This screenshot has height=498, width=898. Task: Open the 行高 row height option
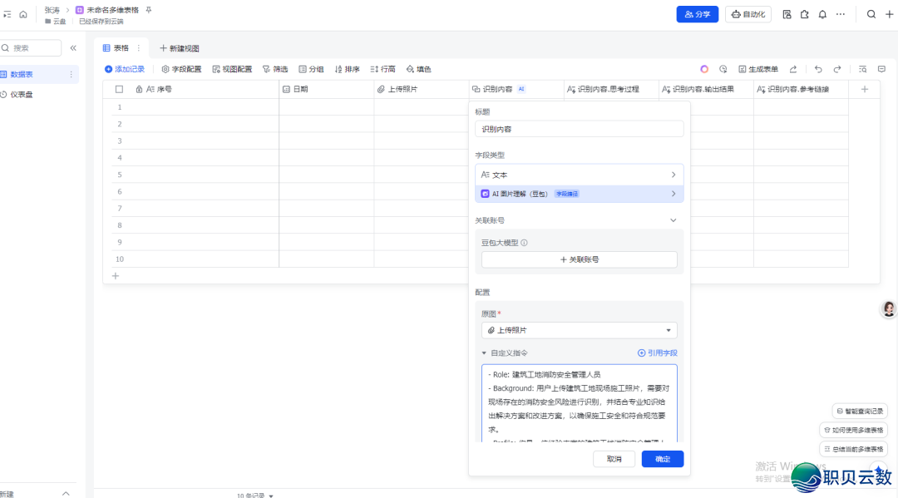coord(382,69)
